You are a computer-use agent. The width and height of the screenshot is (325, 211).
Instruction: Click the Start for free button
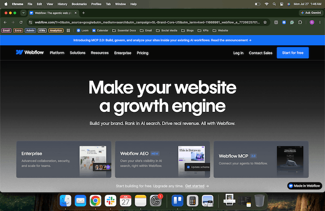(292, 53)
